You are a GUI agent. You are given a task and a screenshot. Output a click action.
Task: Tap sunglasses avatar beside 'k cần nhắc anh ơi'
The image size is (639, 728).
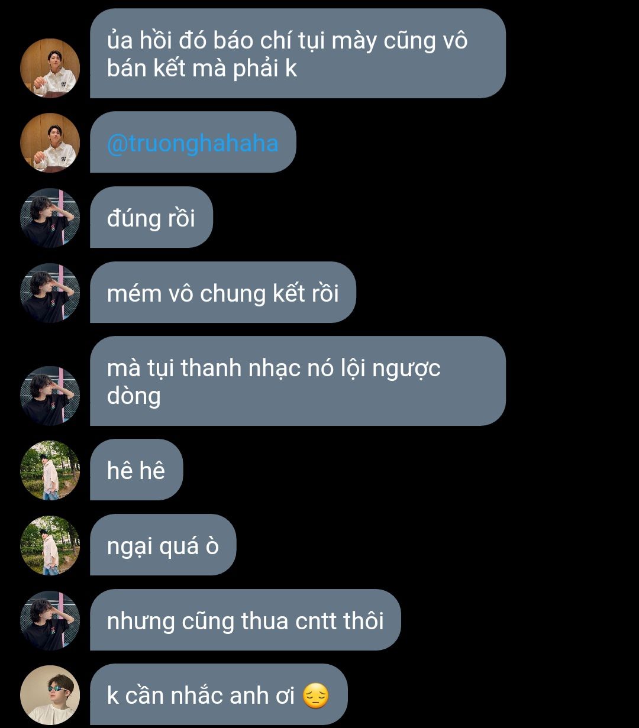coord(50,695)
